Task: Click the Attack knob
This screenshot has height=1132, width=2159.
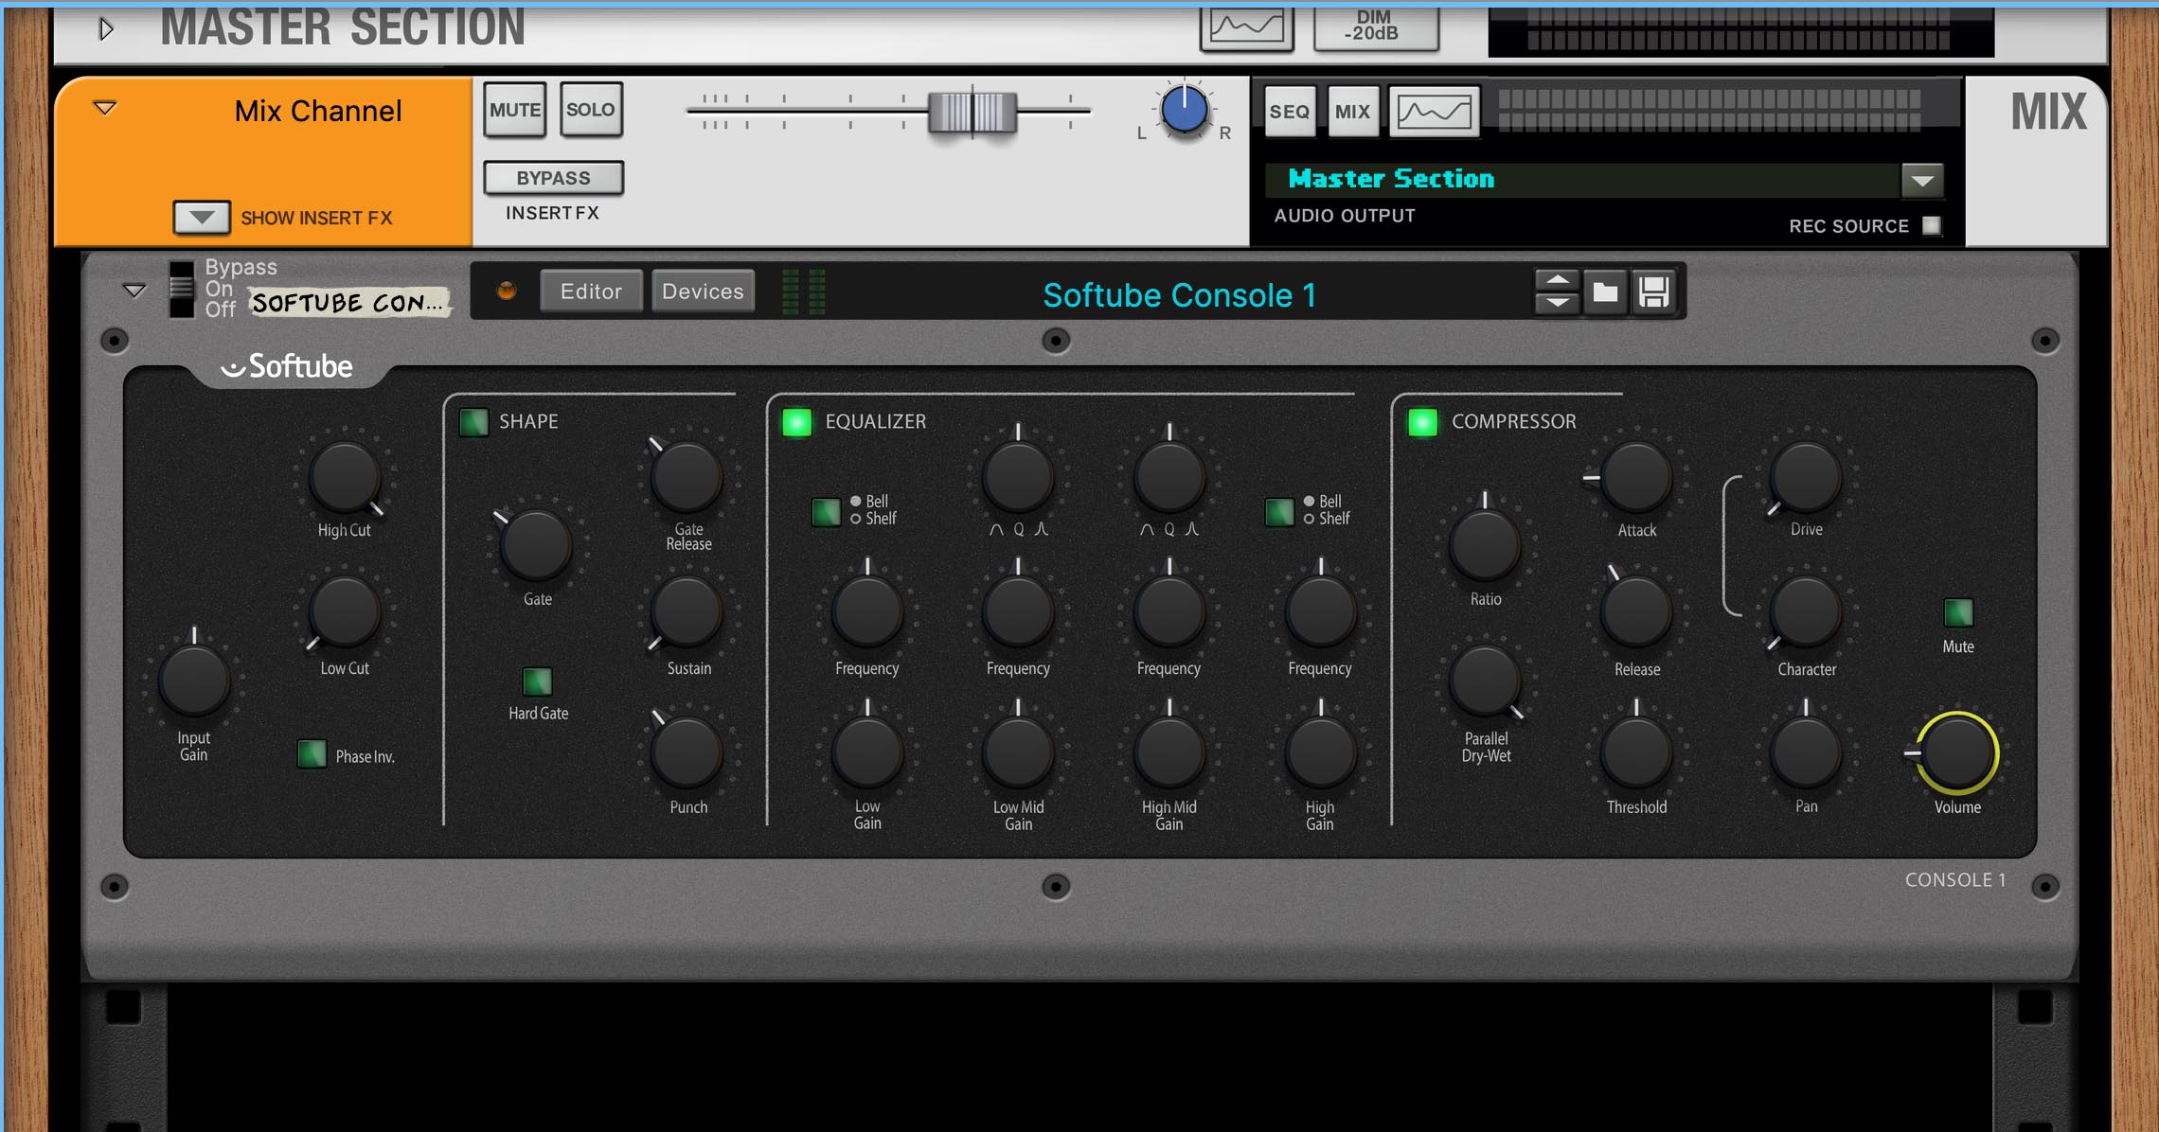Action: (x=1636, y=478)
